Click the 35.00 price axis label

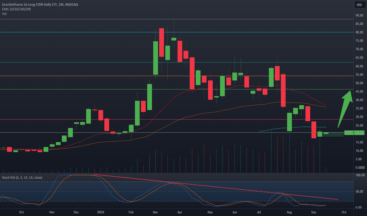point(359,108)
